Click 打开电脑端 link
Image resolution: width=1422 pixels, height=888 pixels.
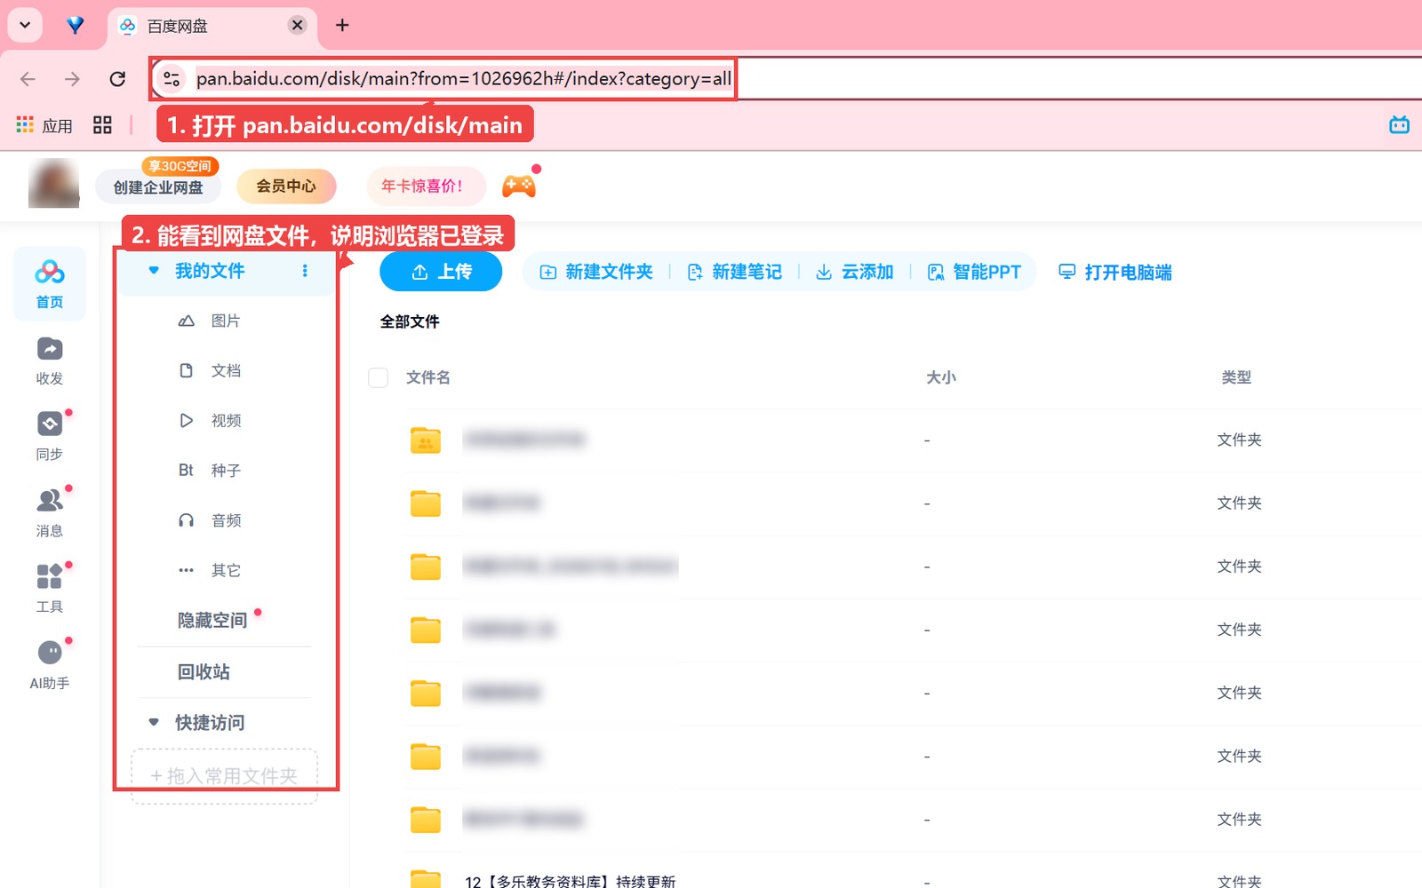1115,272
